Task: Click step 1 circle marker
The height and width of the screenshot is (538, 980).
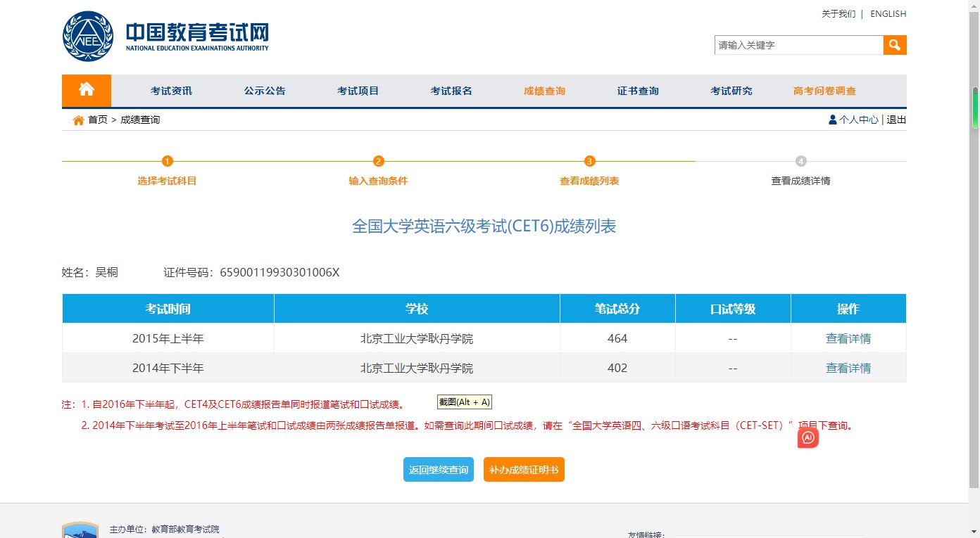Action: 167,161
